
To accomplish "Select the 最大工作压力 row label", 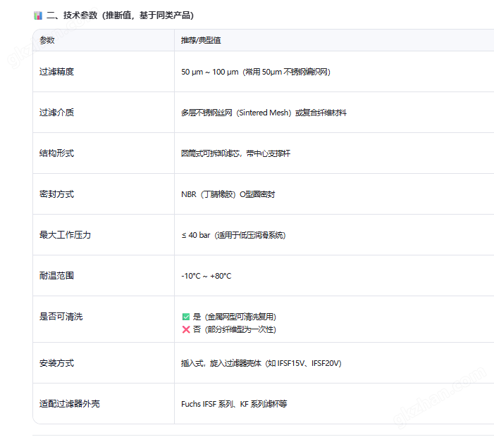I will pyautogui.click(x=65, y=235).
